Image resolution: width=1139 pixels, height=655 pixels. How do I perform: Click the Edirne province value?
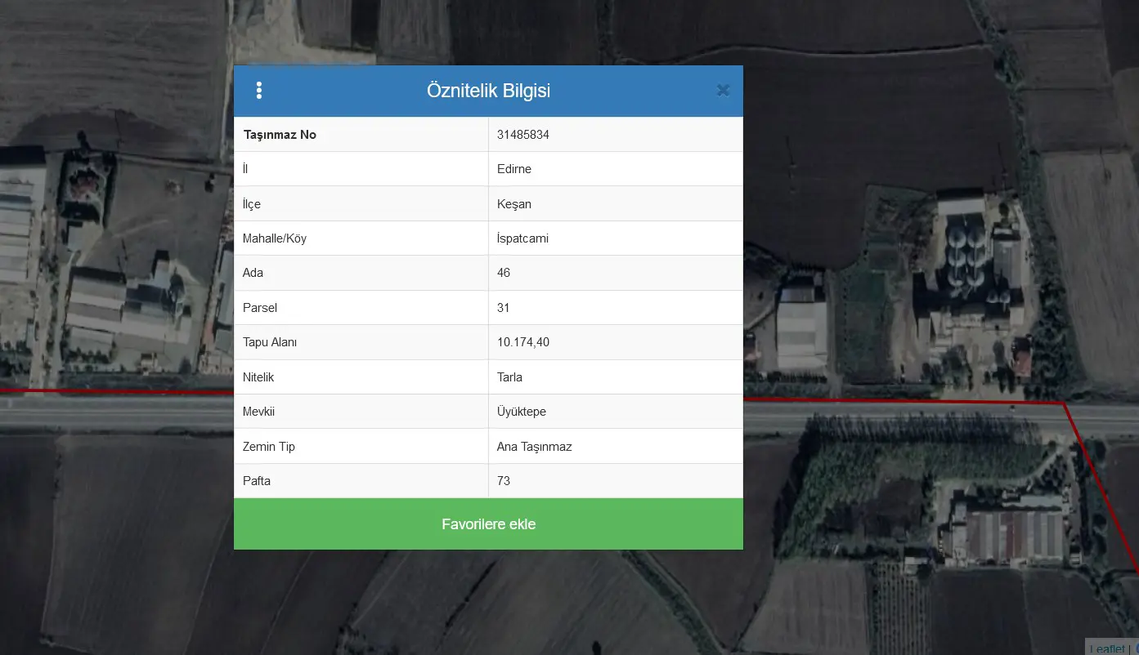tap(514, 169)
